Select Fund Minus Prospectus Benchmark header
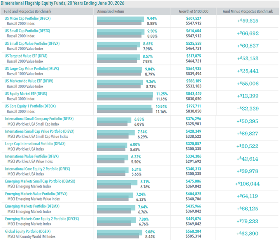This screenshot has width=280, height=240. 248,11
